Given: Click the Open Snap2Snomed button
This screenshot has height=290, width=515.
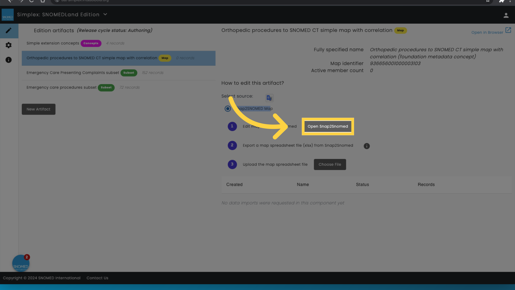Looking at the screenshot, I should pos(328,126).
